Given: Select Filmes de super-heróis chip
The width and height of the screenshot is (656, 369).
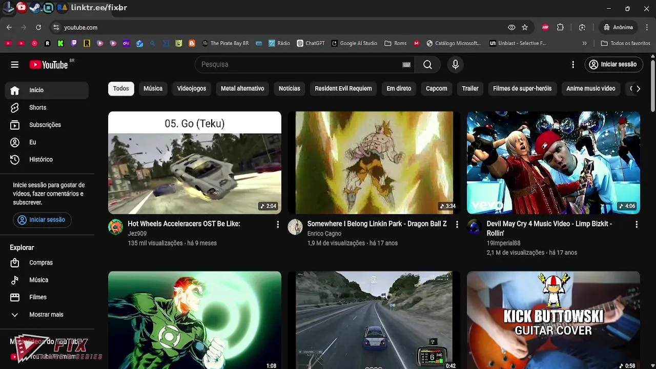Looking at the screenshot, I should click(522, 89).
